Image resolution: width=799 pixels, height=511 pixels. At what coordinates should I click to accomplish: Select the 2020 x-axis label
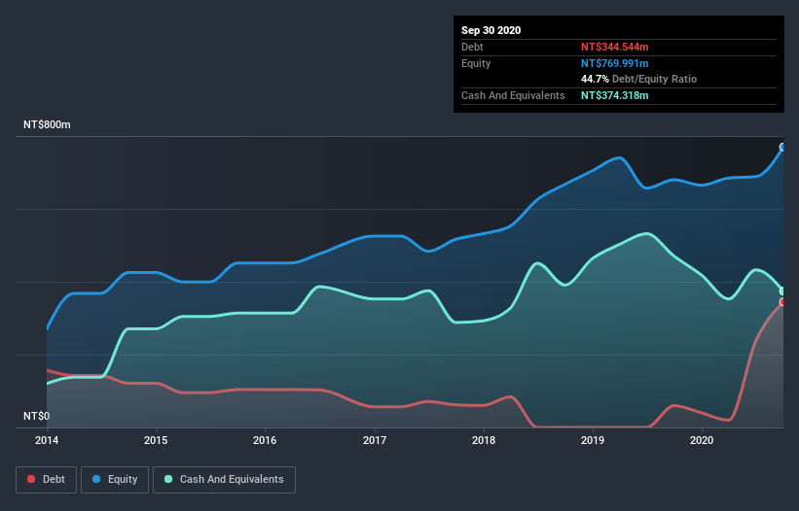[x=702, y=440]
